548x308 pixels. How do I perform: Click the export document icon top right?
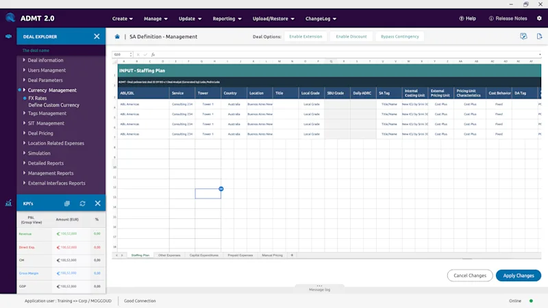pyautogui.click(x=539, y=36)
